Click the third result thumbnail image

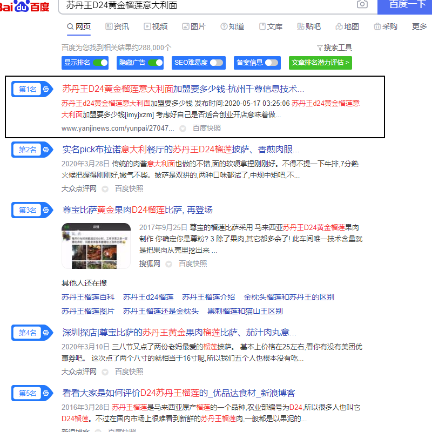[x=96, y=246]
